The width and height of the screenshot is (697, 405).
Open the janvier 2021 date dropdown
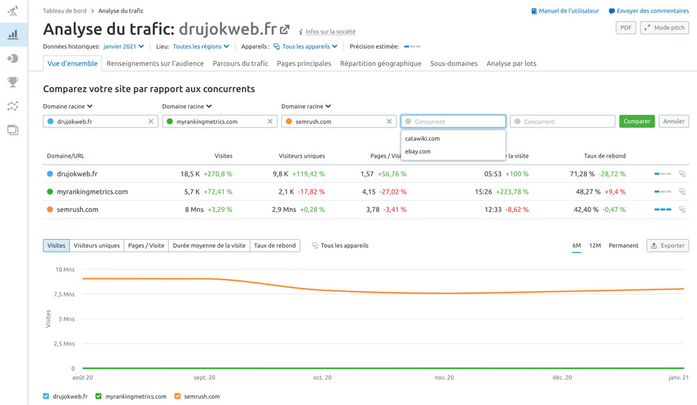[x=123, y=46]
